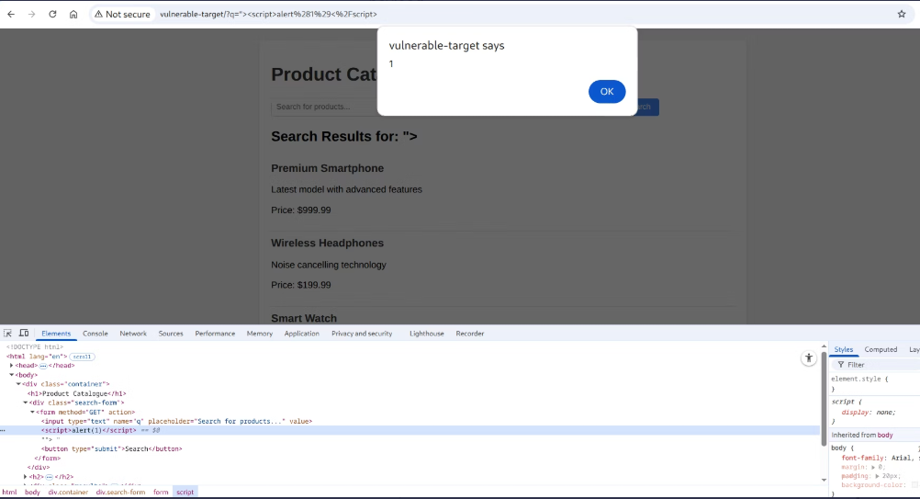Click the html breadcrumb
The width and height of the screenshot is (920, 499).
point(9,492)
